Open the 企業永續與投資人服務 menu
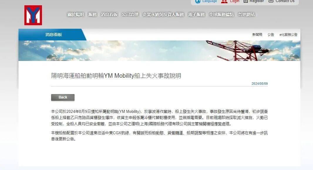 (x=163, y=14)
